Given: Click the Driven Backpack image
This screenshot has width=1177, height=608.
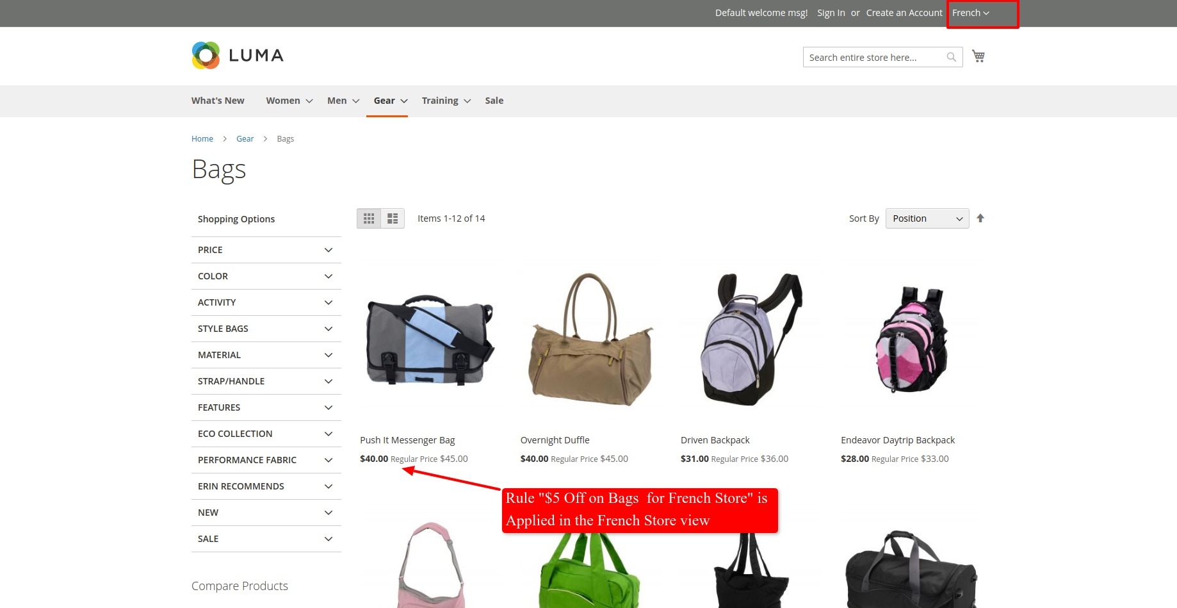Looking at the screenshot, I should tap(751, 341).
